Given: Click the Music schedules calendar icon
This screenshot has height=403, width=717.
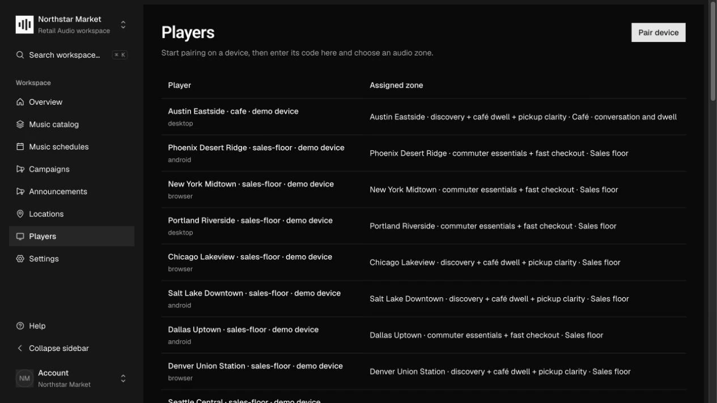Looking at the screenshot, I should (x=20, y=147).
